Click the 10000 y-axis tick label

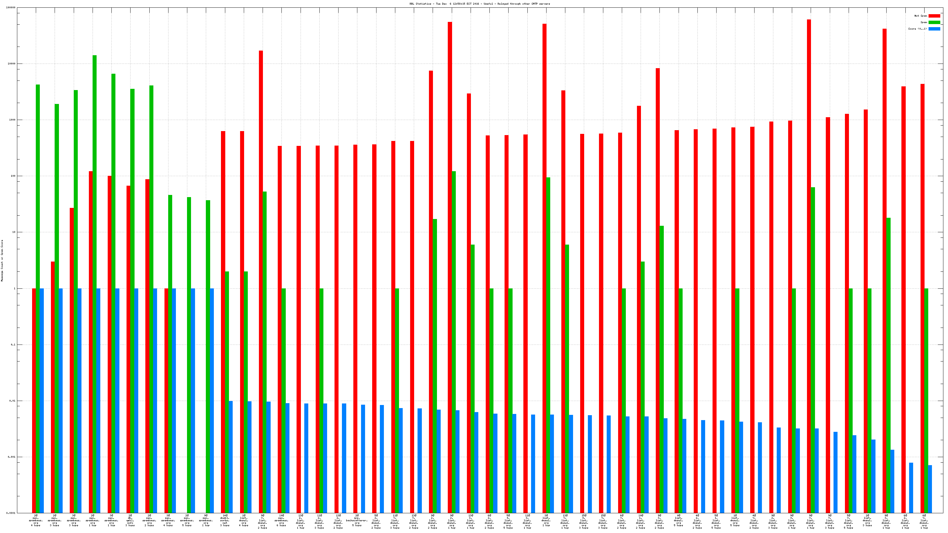11,64
